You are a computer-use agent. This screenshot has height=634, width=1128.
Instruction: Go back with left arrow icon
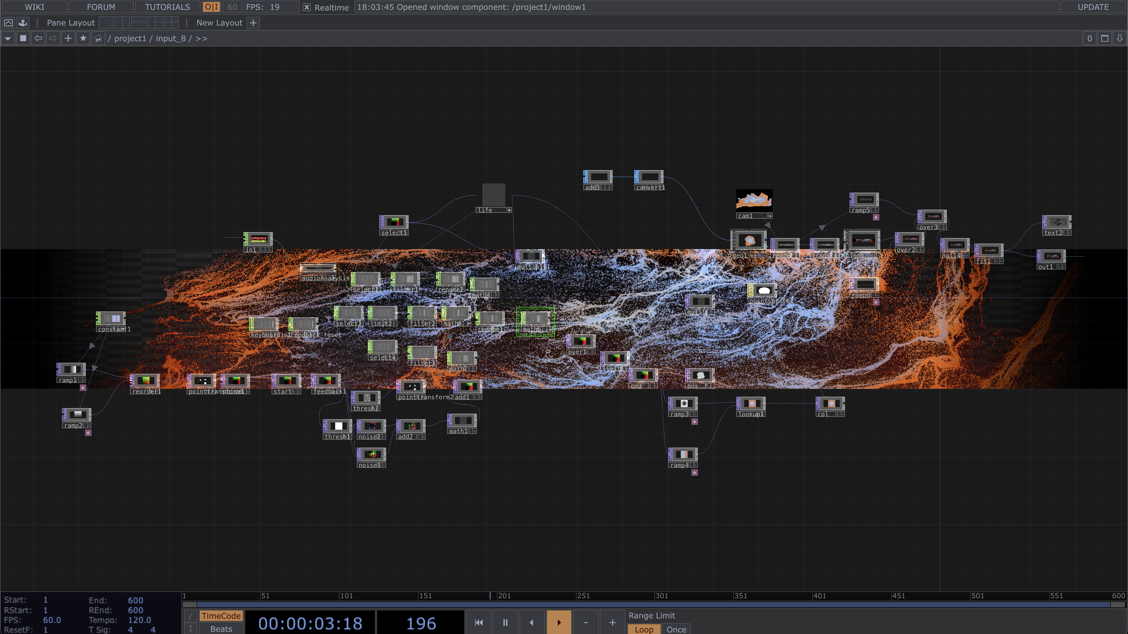(38, 39)
